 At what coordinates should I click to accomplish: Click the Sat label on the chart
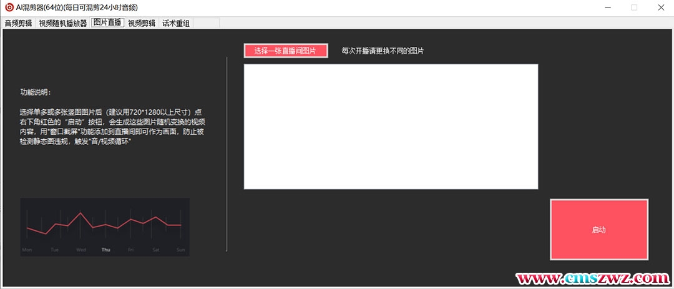pyautogui.click(x=156, y=250)
